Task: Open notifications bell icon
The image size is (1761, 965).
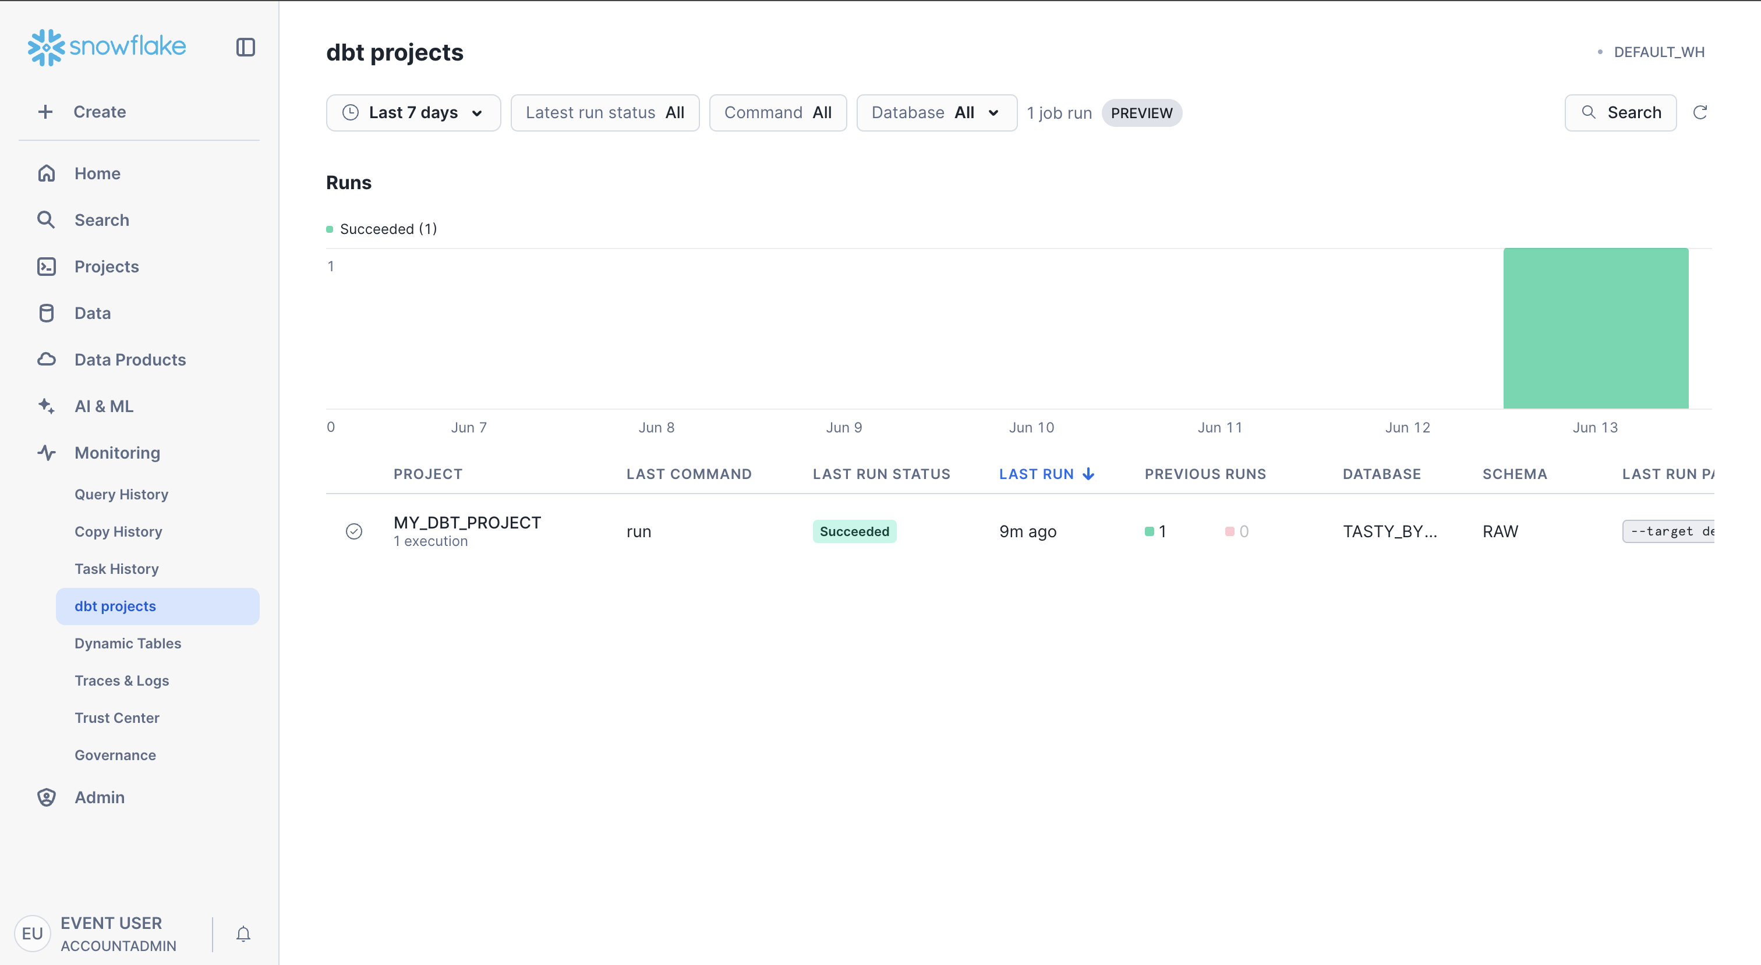Action: (x=243, y=934)
